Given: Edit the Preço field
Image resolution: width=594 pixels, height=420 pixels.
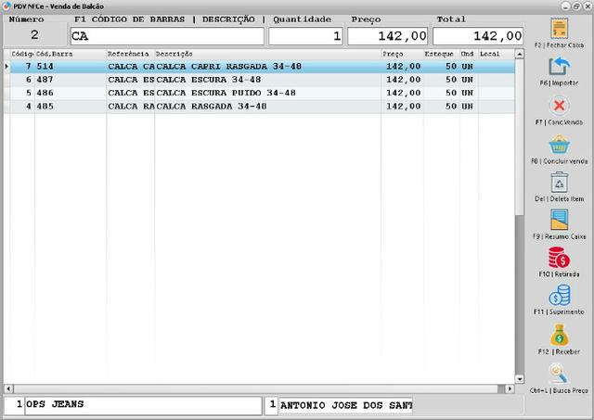Looking at the screenshot, I should [x=388, y=36].
